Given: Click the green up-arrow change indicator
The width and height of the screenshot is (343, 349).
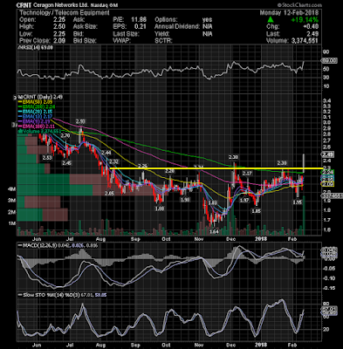Looking at the screenshot, I should point(271,19).
